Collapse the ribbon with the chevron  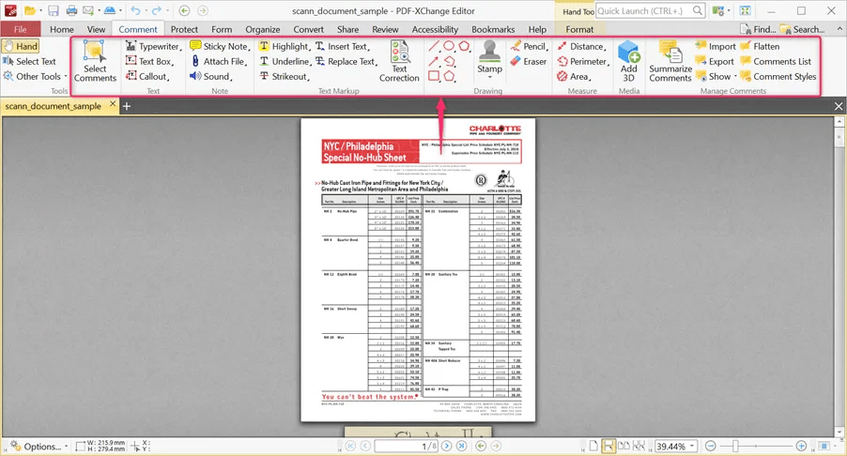pyautogui.click(x=839, y=28)
